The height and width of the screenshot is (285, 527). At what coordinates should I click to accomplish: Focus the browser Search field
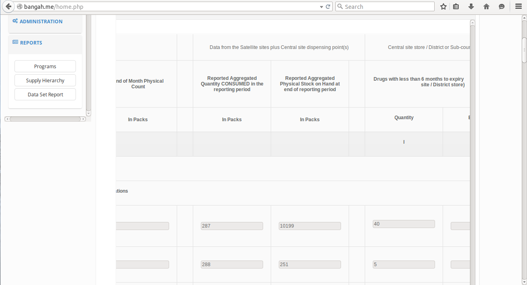click(x=385, y=6)
